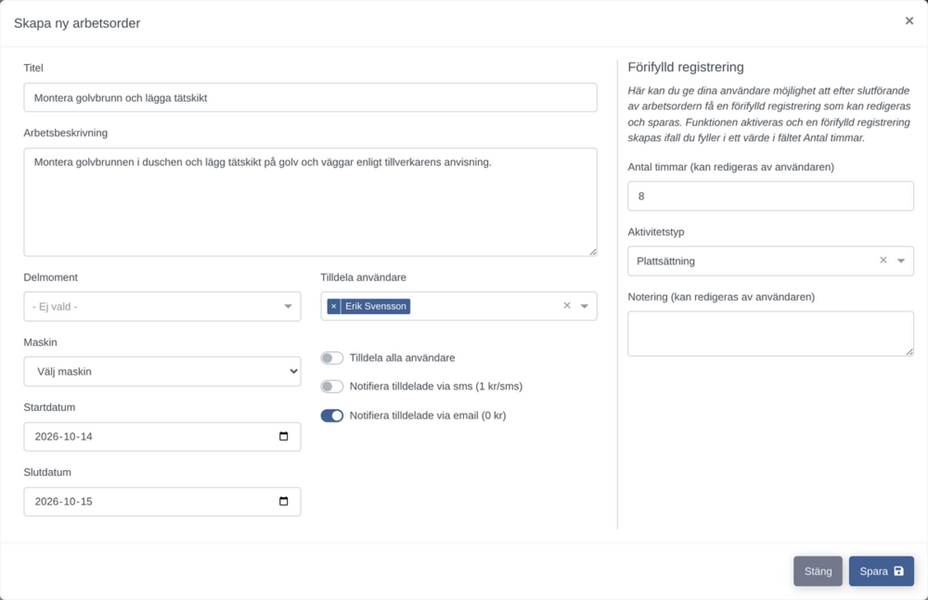This screenshot has height=600, width=928.
Task: Enable SMS notification toggle
Action: point(332,387)
